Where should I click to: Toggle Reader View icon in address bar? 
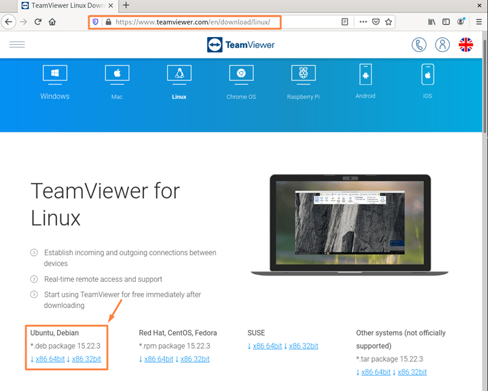coord(345,22)
